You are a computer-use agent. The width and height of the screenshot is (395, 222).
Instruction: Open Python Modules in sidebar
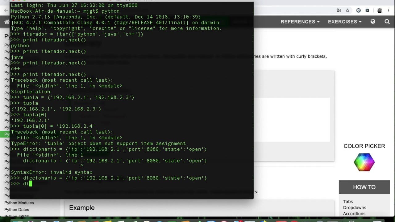[x=19, y=203]
